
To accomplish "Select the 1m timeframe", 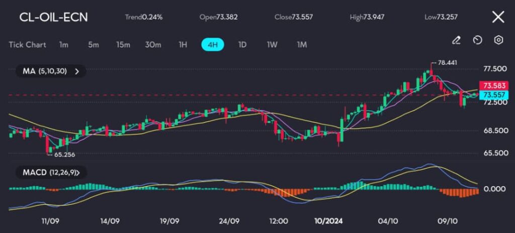I will click(63, 45).
